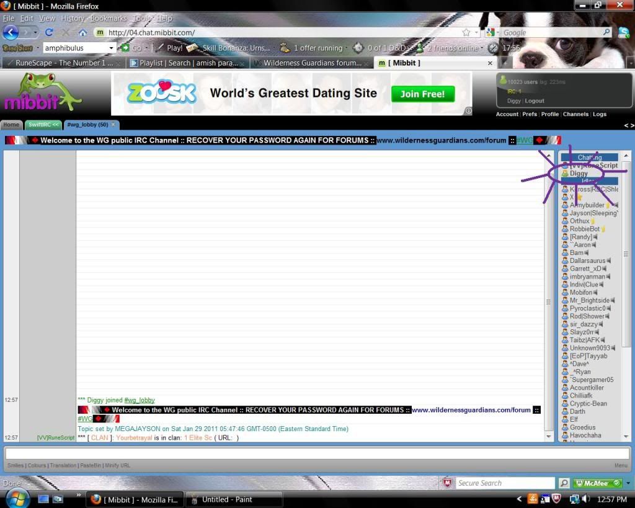Click the Secure Search magnifier button

(x=564, y=483)
